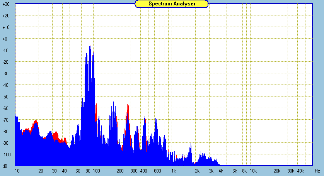
Task: Select the Hz unit label on the frequency axis
Action: click(x=317, y=171)
